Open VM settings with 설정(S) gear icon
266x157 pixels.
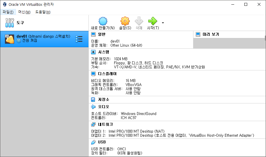[x=125, y=21]
